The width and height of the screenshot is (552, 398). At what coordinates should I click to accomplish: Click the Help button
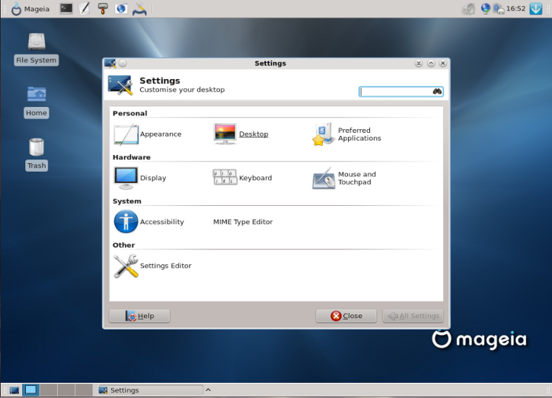pyautogui.click(x=140, y=316)
